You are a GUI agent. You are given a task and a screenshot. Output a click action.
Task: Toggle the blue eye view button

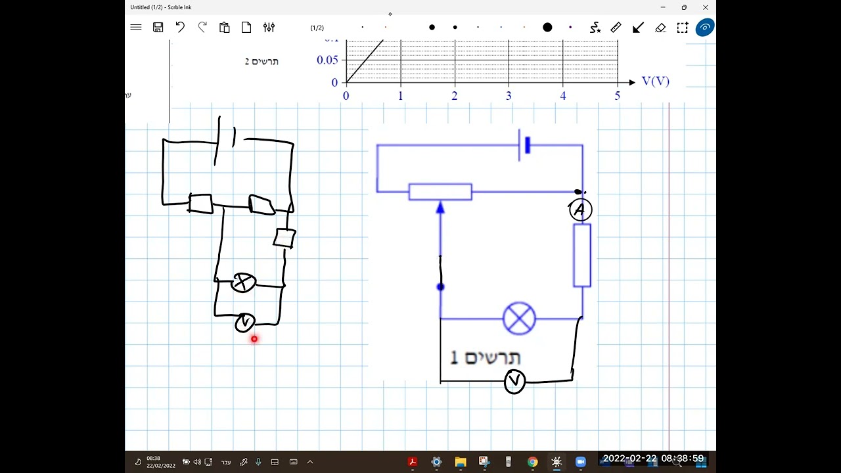705,28
